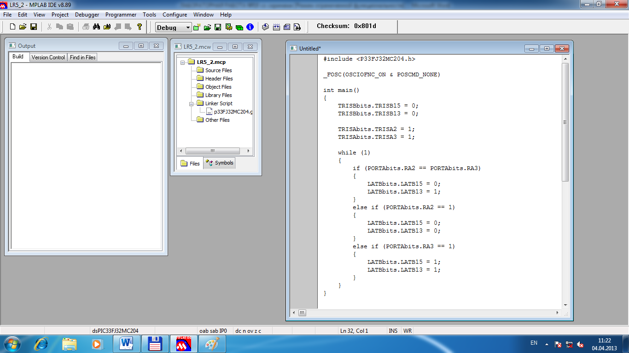Viewport: 629px width, 353px height.
Task: Print the file with the printer icon
Action: [86, 27]
